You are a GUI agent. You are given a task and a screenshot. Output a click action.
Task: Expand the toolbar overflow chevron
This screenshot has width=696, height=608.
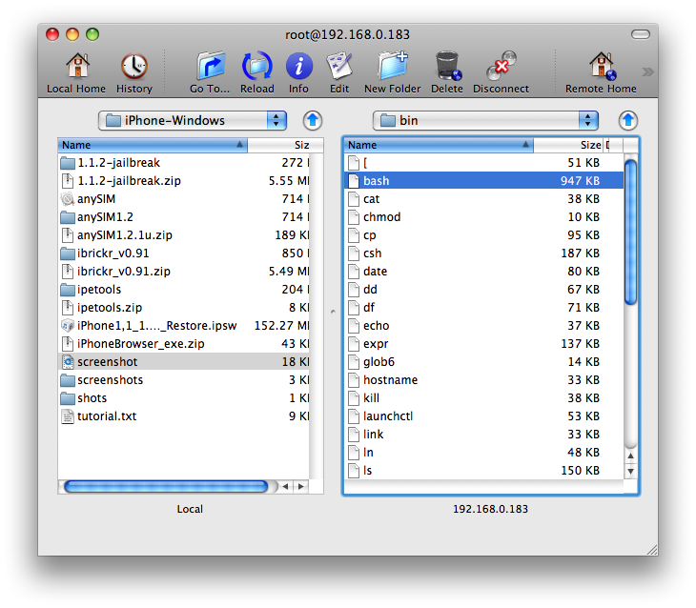coord(648,71)
